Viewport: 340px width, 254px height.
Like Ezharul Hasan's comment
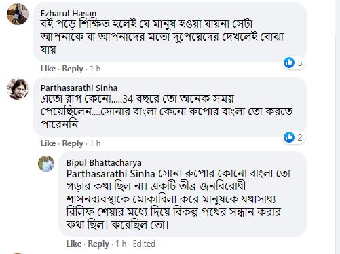pos(48,69)
